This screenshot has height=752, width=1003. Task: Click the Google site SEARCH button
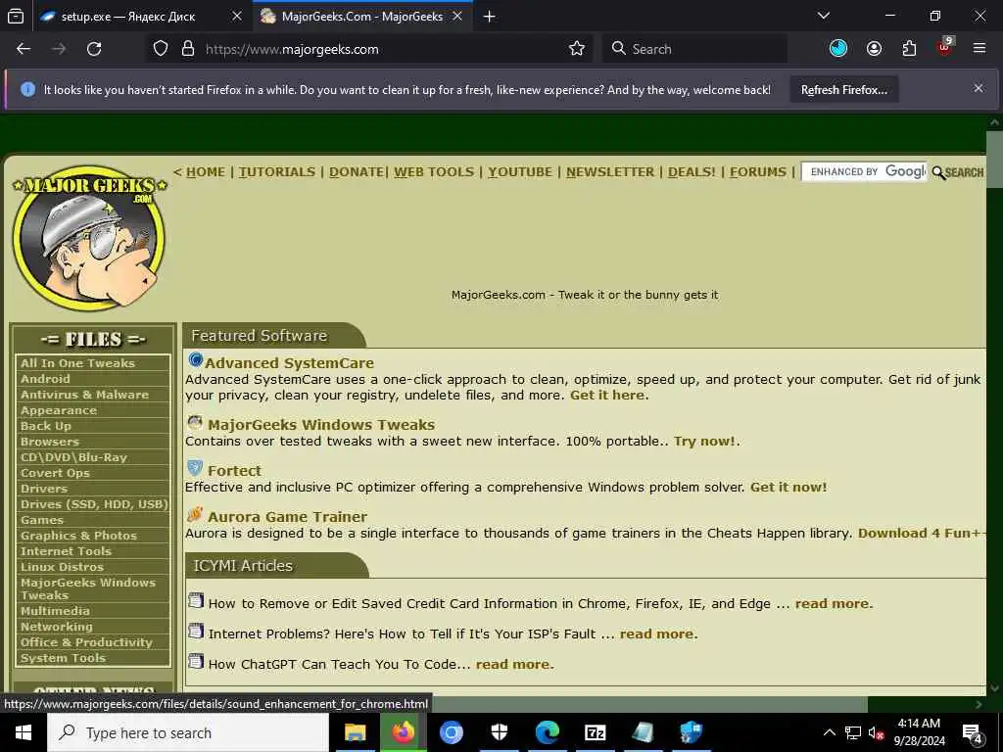click(958, 172)
